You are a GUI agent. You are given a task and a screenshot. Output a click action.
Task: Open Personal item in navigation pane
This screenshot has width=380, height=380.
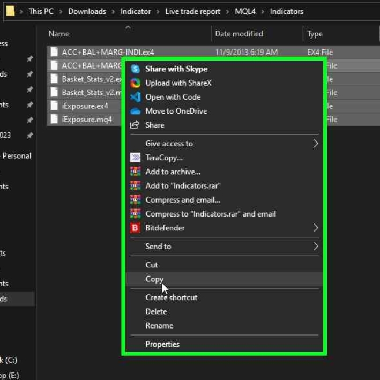[x=17, y=156]
